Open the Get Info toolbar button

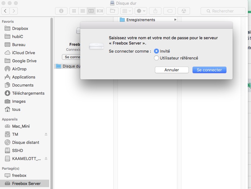pos(61,11)
